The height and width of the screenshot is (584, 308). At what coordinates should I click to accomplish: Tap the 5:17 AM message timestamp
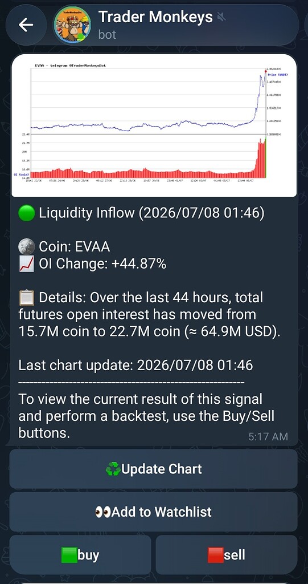click(x=268, y=436)
